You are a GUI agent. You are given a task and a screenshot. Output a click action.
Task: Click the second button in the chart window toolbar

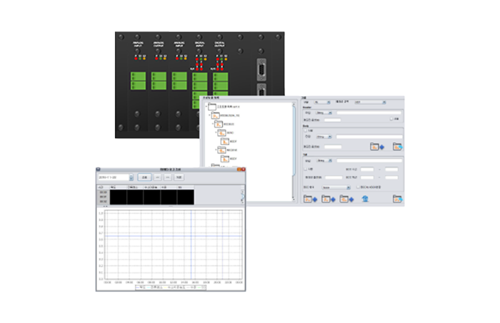158,178
